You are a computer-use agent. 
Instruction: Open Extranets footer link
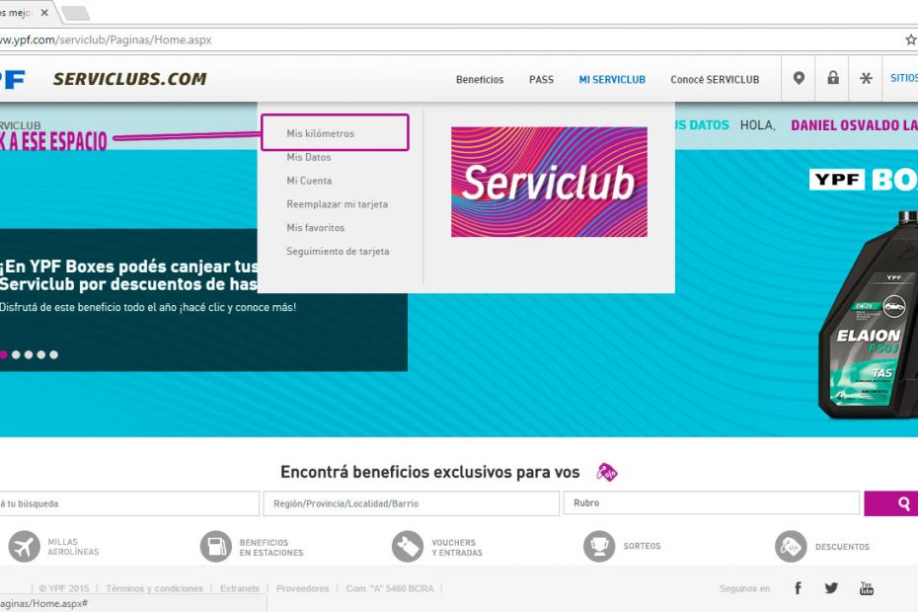coord(240,588)
